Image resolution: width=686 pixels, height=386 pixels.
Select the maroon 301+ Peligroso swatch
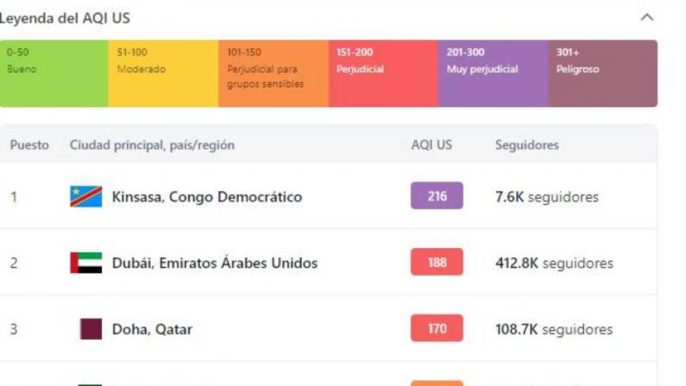click(603, 74)
